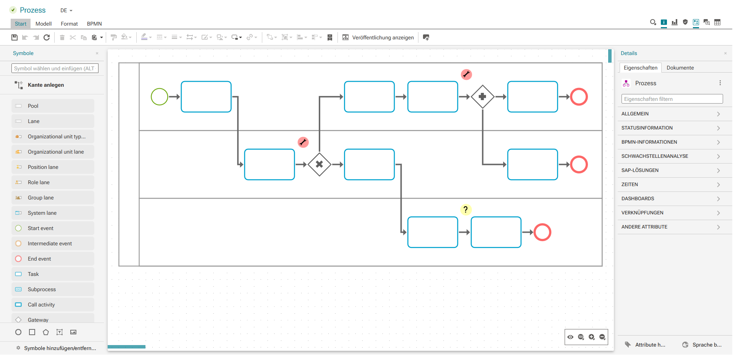Click the Eigenschaften filtern input field
This screenshot has height=355, width=733.
(x=672, y=99)
